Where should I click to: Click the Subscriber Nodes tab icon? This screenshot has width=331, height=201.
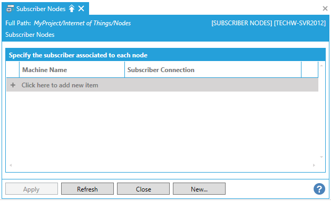tap(10, 8)
